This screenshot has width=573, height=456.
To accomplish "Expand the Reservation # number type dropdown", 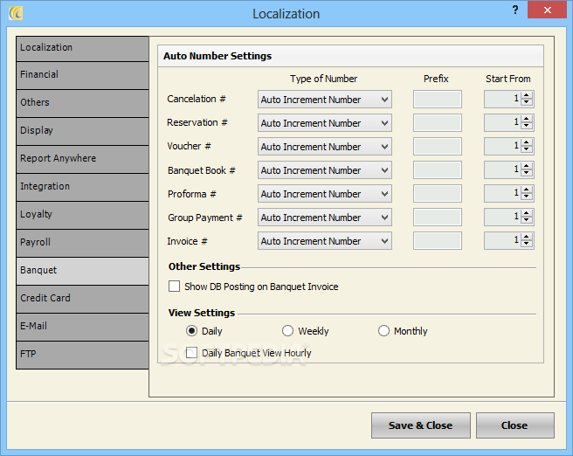I will (325, 123).
